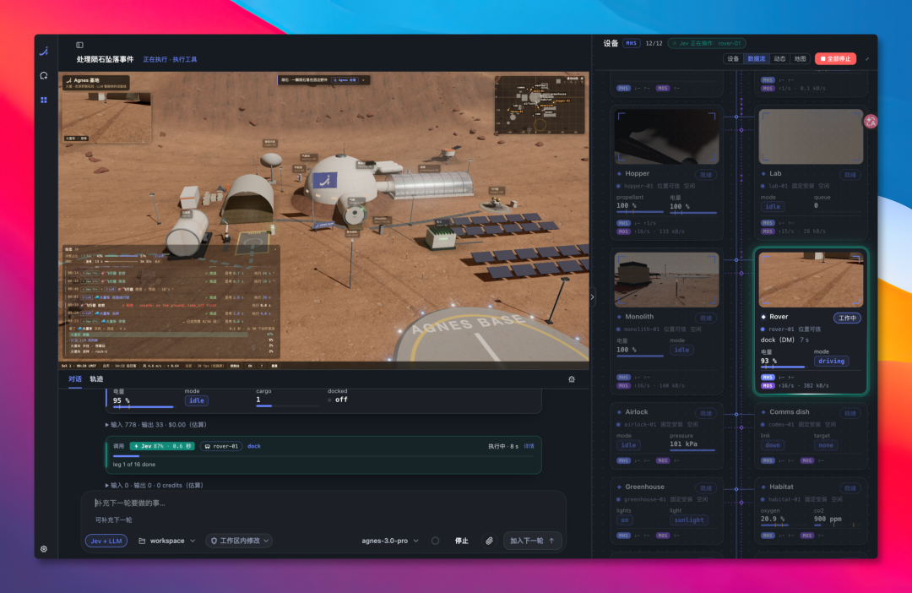912x593 pixels.
Task: Click the red 全部停止 button
Action: [835, 59]
